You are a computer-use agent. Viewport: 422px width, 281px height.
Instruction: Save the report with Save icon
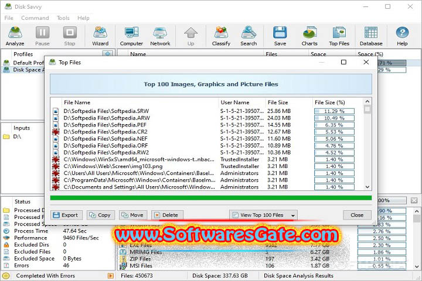[280, 36]
